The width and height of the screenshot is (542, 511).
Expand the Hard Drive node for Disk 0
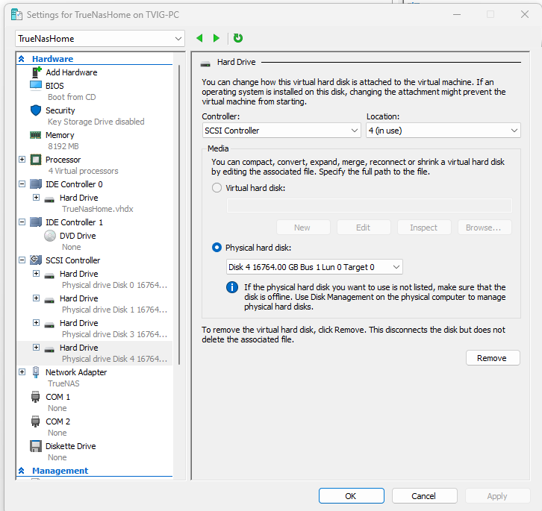(36, 273)
